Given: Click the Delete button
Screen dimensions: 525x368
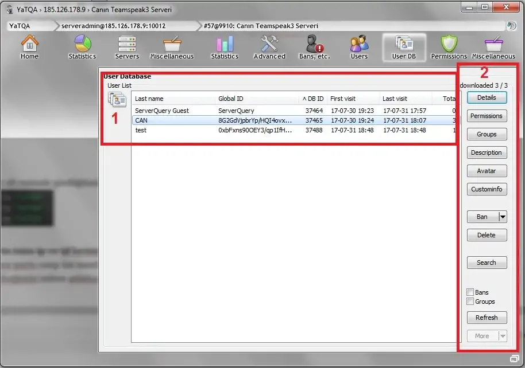Looking at the screenshot, I should 487,235.
